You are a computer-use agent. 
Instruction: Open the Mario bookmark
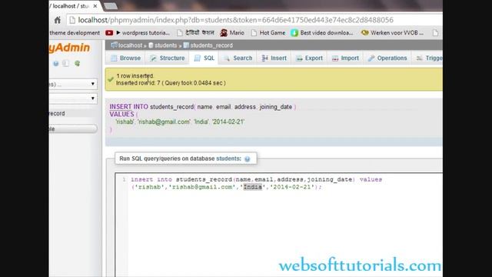[232, 32]
